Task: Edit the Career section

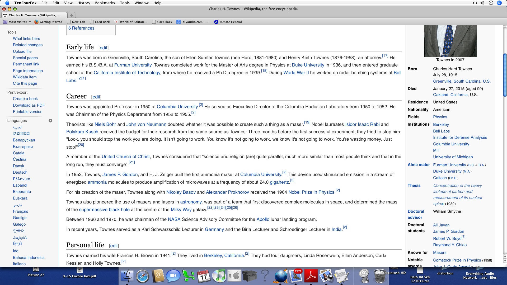Action: [x=96, y=97]
